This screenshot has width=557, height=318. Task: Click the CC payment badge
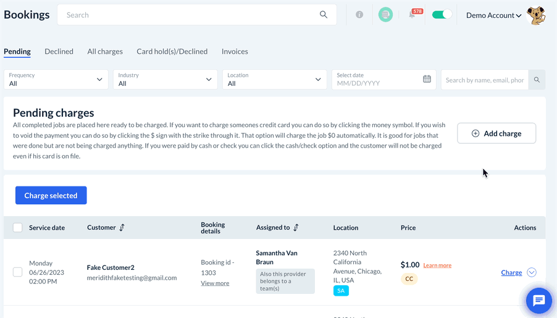[409, 279]
